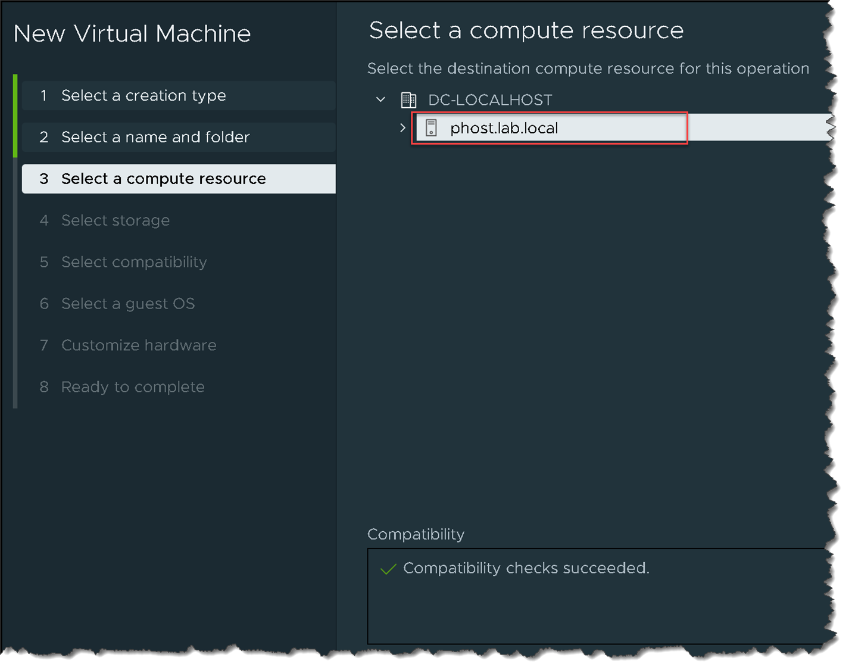Click the host server icon beside phost.lab.local
This screenshot has width=849, height=670.
[x=431, y=127]
